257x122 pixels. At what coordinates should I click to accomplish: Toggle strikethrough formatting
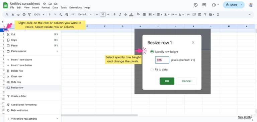pyautogui.click(x=125, y=15)
